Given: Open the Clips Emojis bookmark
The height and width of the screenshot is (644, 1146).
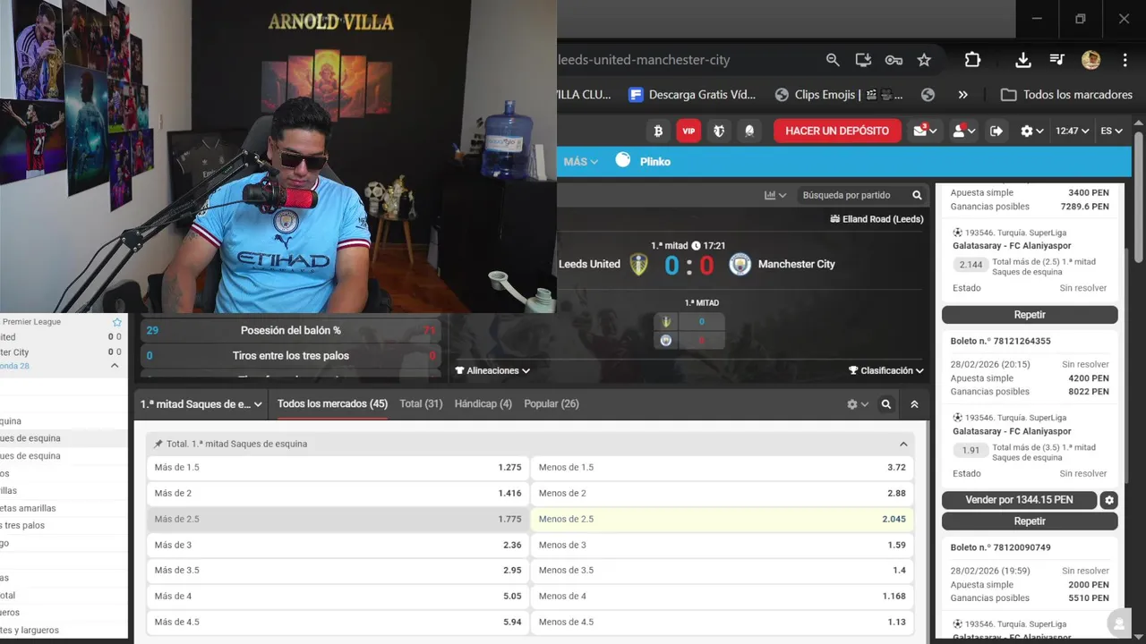Looking at the screenshot, I should (x=839, y=94).
